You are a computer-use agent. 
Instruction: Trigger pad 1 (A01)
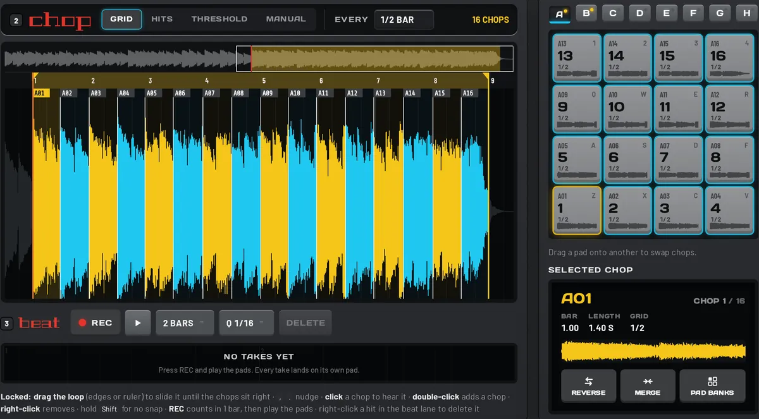[x=577, y=210]
